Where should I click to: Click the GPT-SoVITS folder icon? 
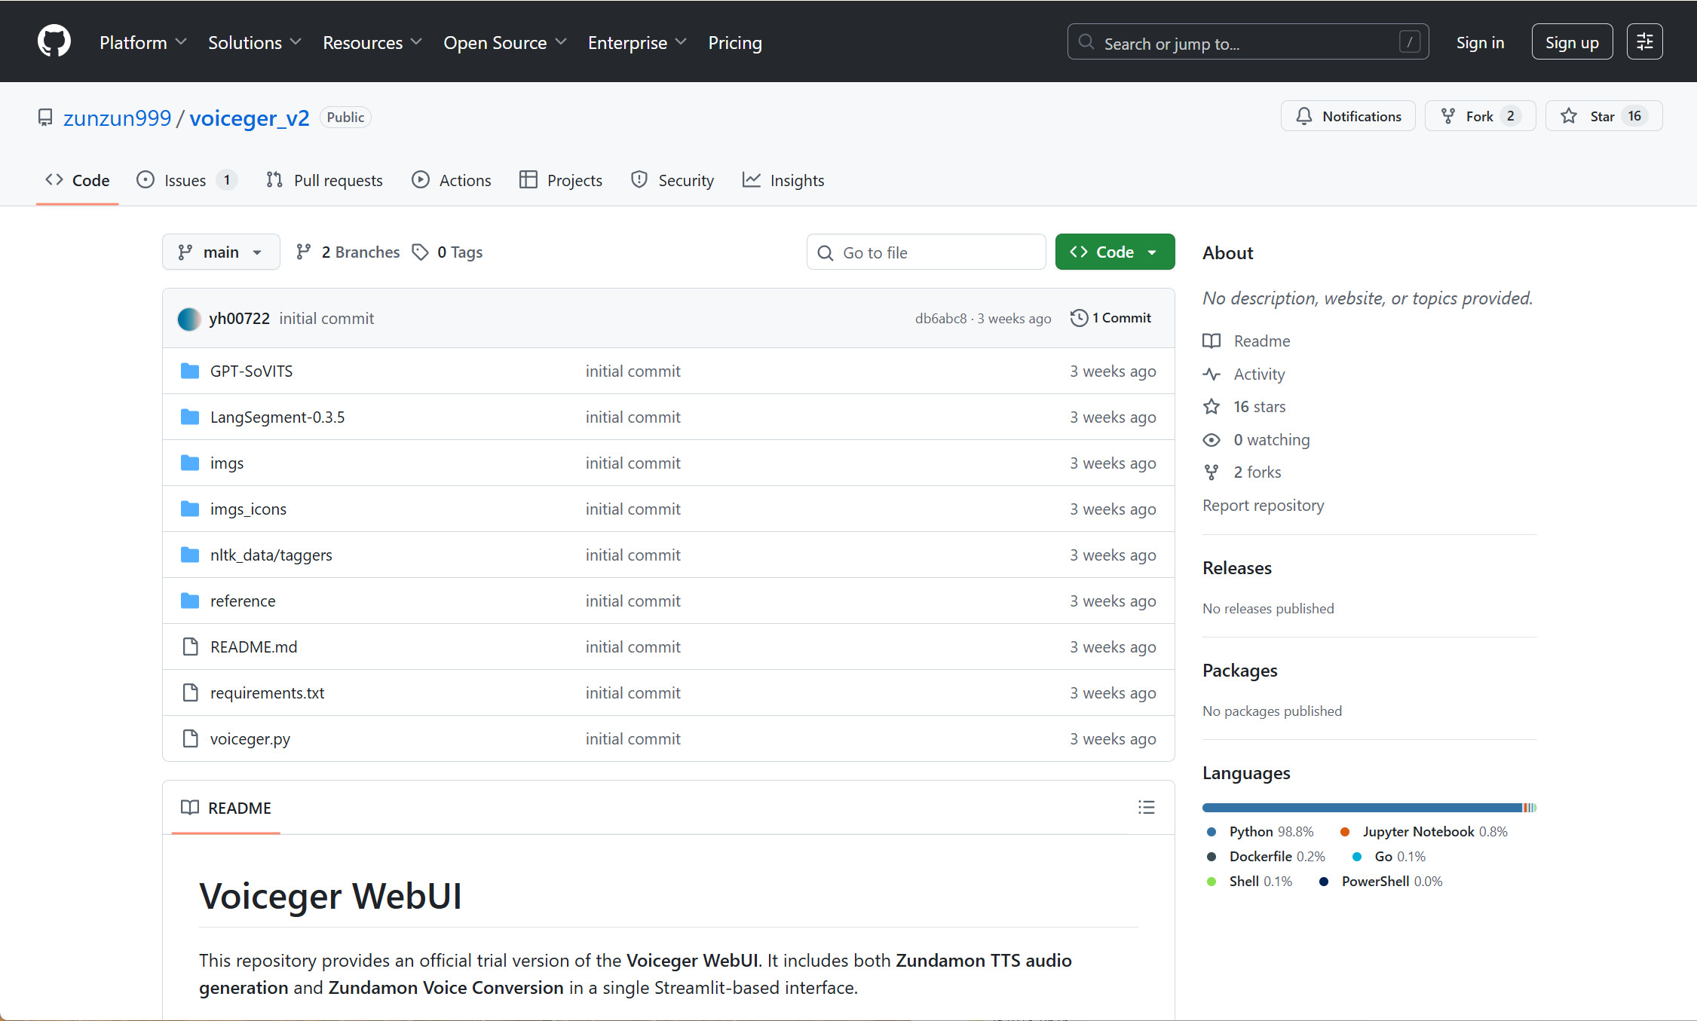pyautogui.click(x=190, y=371)
